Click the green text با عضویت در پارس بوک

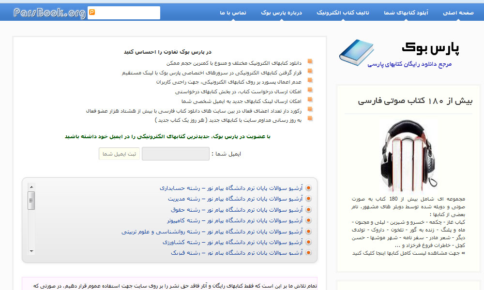(167, 136)
